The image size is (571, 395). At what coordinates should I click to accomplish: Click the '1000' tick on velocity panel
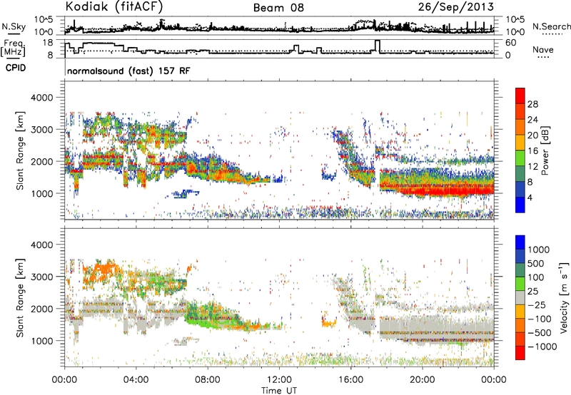pos(44,341)
